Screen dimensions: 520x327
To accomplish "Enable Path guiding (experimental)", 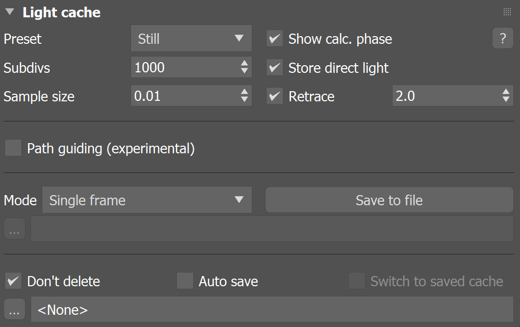I will (x=13, y=148).
